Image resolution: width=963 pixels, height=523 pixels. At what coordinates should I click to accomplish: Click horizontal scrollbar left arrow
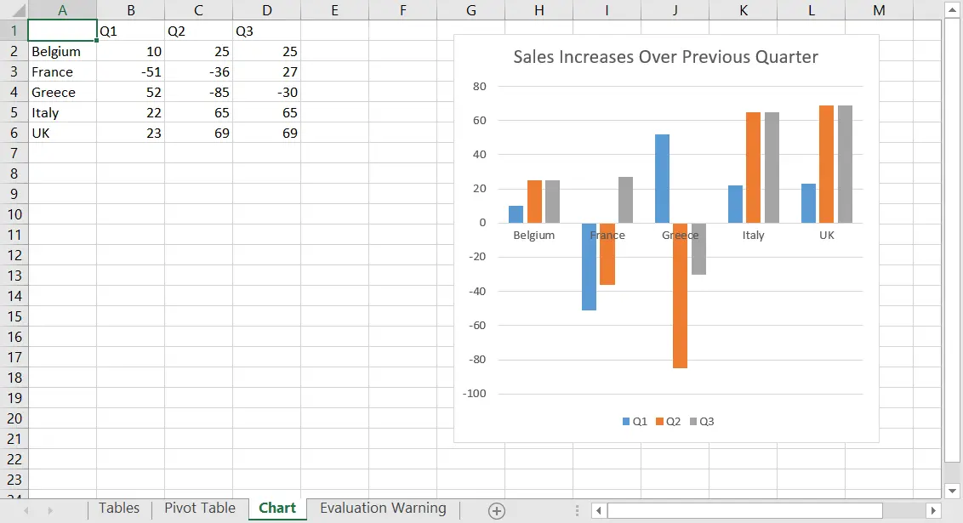599,511
